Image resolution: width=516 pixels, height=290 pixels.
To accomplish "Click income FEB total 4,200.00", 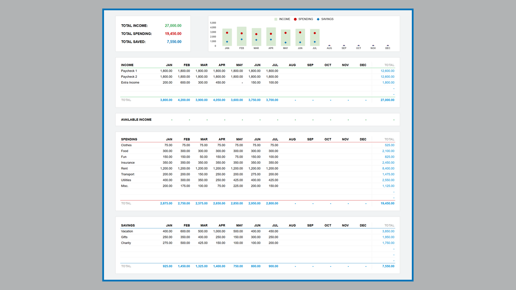I will (x=184, y=100).
